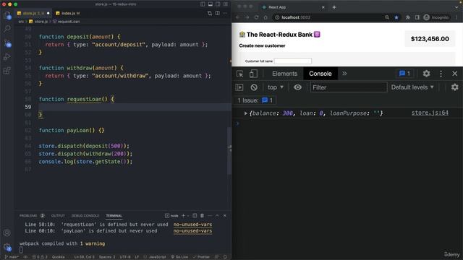Switch to the store.js editor tab
The width and height of the screenshot is (463, 260).
coord(33,13)
